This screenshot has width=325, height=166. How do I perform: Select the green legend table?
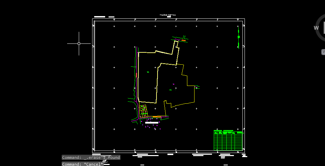pos(228,140)
